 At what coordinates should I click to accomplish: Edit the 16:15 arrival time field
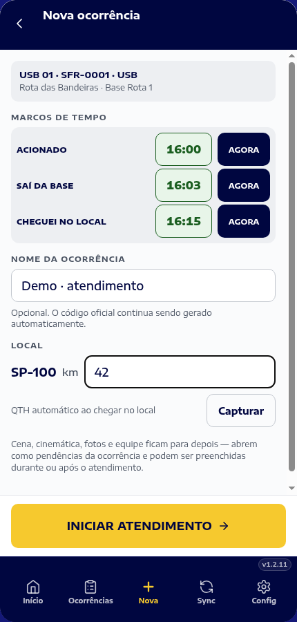(184, 221)
